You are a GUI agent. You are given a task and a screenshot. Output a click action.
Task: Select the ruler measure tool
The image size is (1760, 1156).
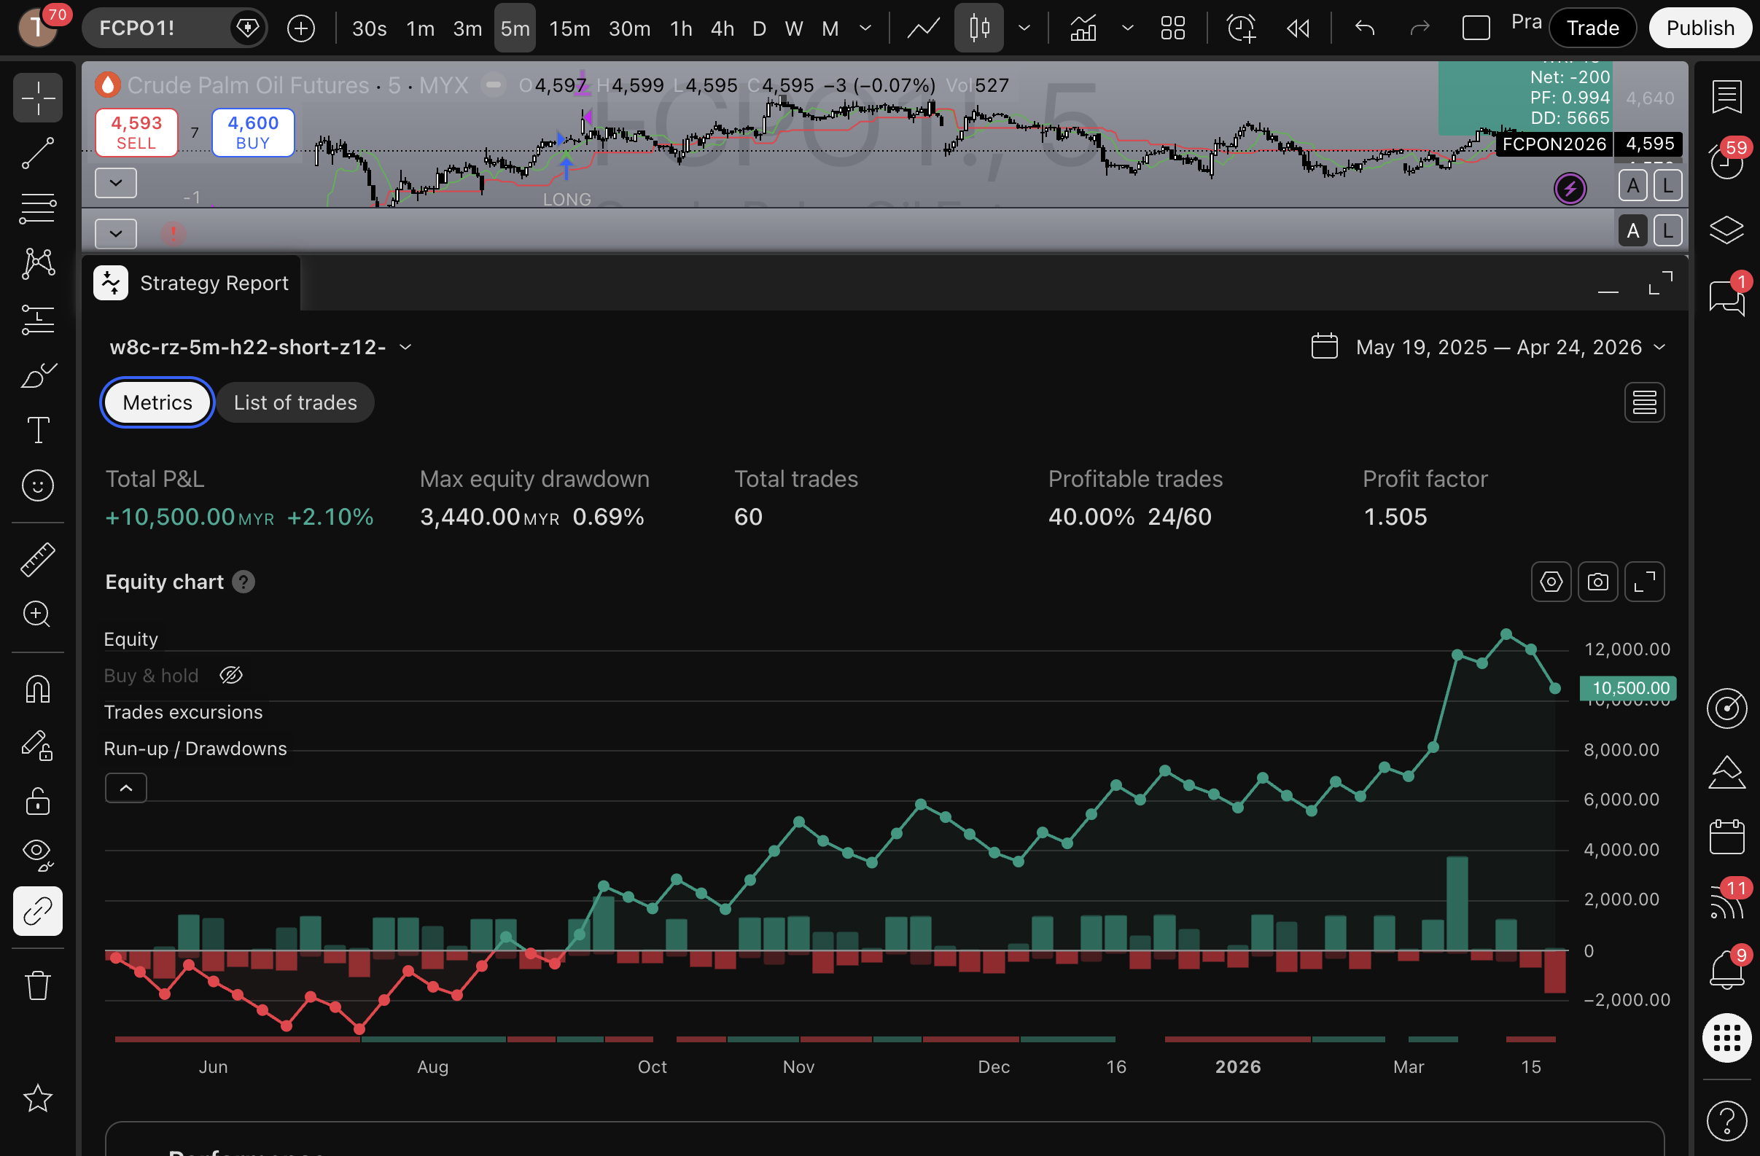pos(37,560)
